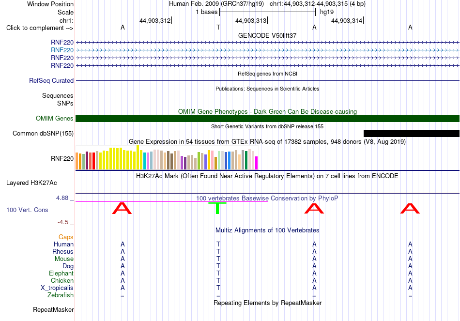Click the SNPs track label
The image size is (460, 321).
coord(65,103)
